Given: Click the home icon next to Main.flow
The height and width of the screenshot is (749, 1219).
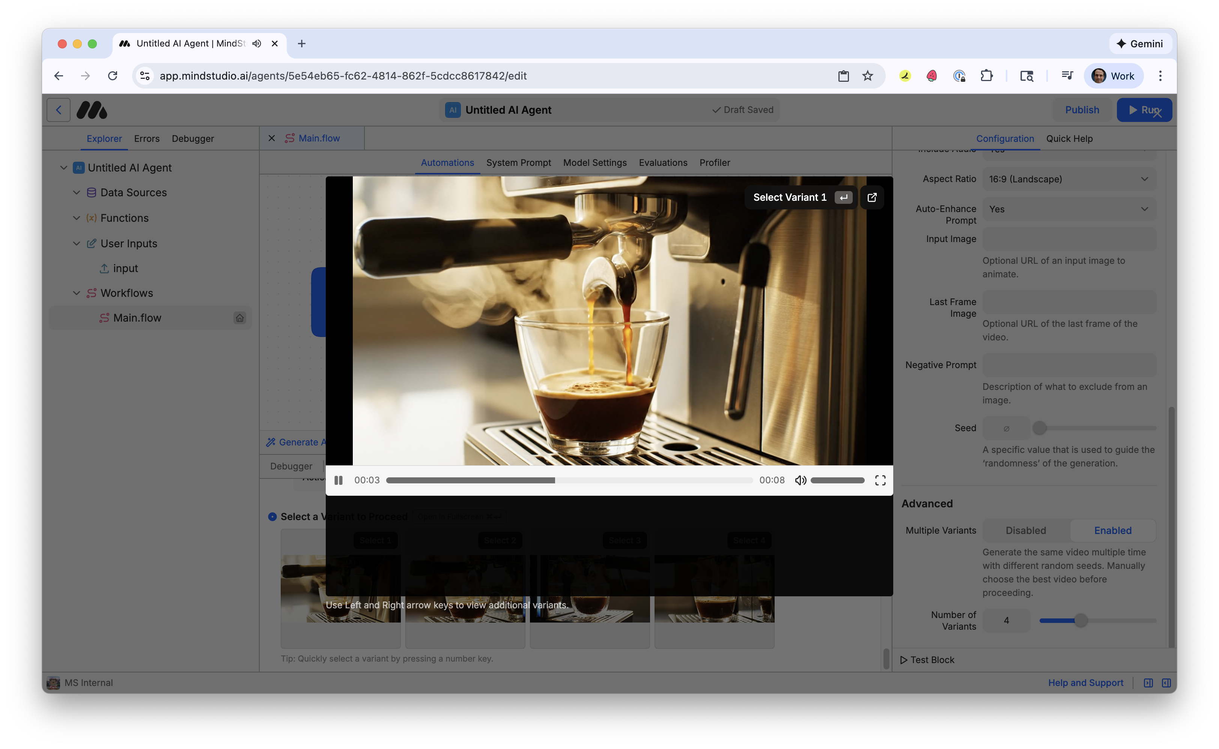Looking at the screenshot, I should 240,317.
